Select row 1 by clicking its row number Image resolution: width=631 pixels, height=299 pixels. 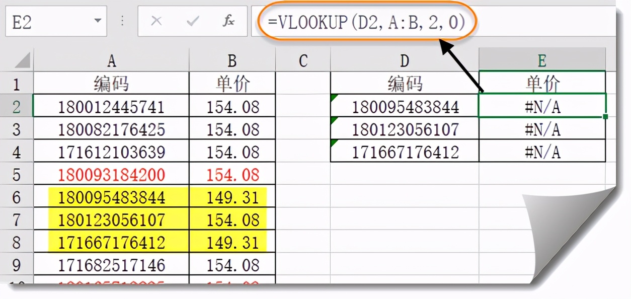tap(17, 83)
